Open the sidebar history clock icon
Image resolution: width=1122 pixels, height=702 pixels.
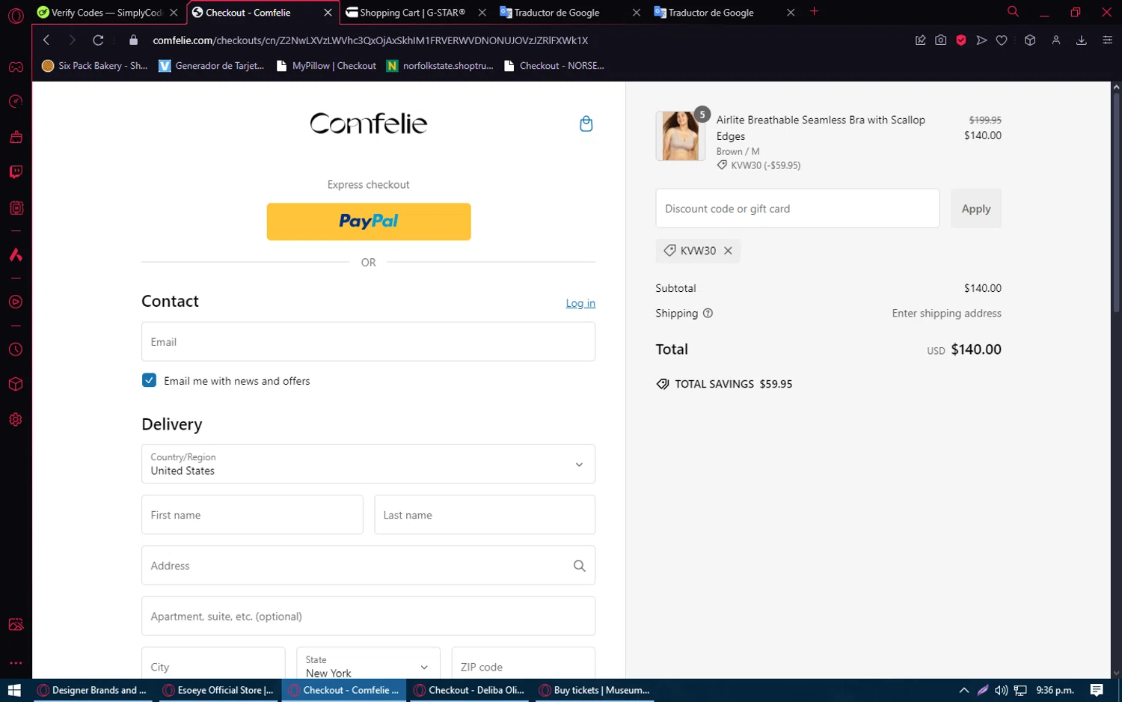(16, 350)
